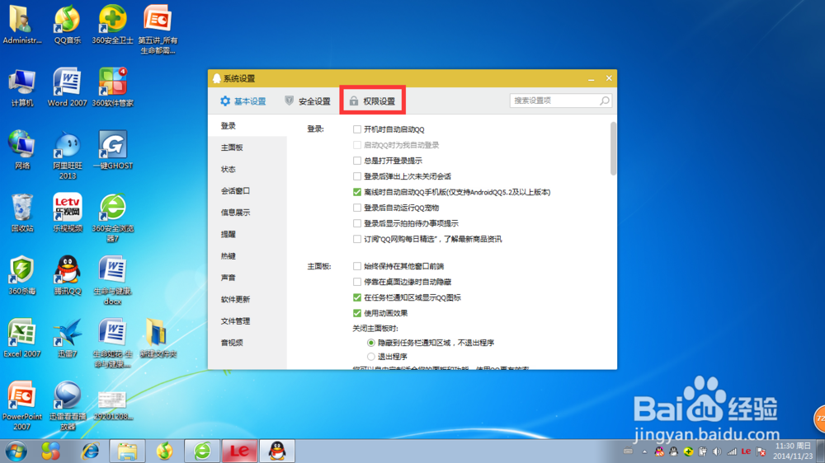Screen dimensions: 825x463
Task: Open the 360安全卫士 desktop icon
Action: [x=112, y=25]
